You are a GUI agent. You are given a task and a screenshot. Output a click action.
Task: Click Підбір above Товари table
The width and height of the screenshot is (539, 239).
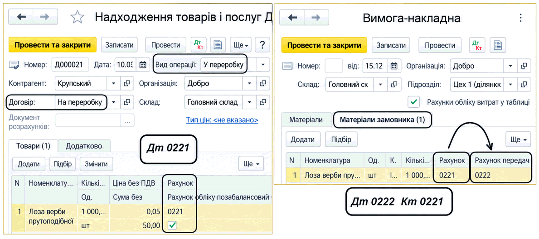pyautogui.click(x=62, y=164)
